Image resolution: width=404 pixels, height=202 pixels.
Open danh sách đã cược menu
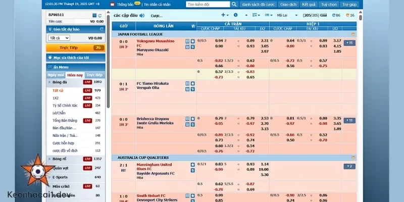tap(258, 5)
